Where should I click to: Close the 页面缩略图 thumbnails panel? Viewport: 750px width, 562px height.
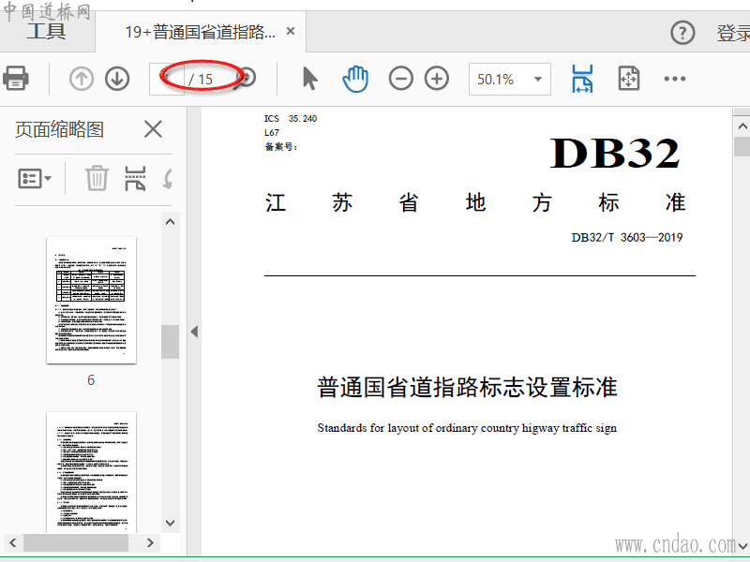153,129
